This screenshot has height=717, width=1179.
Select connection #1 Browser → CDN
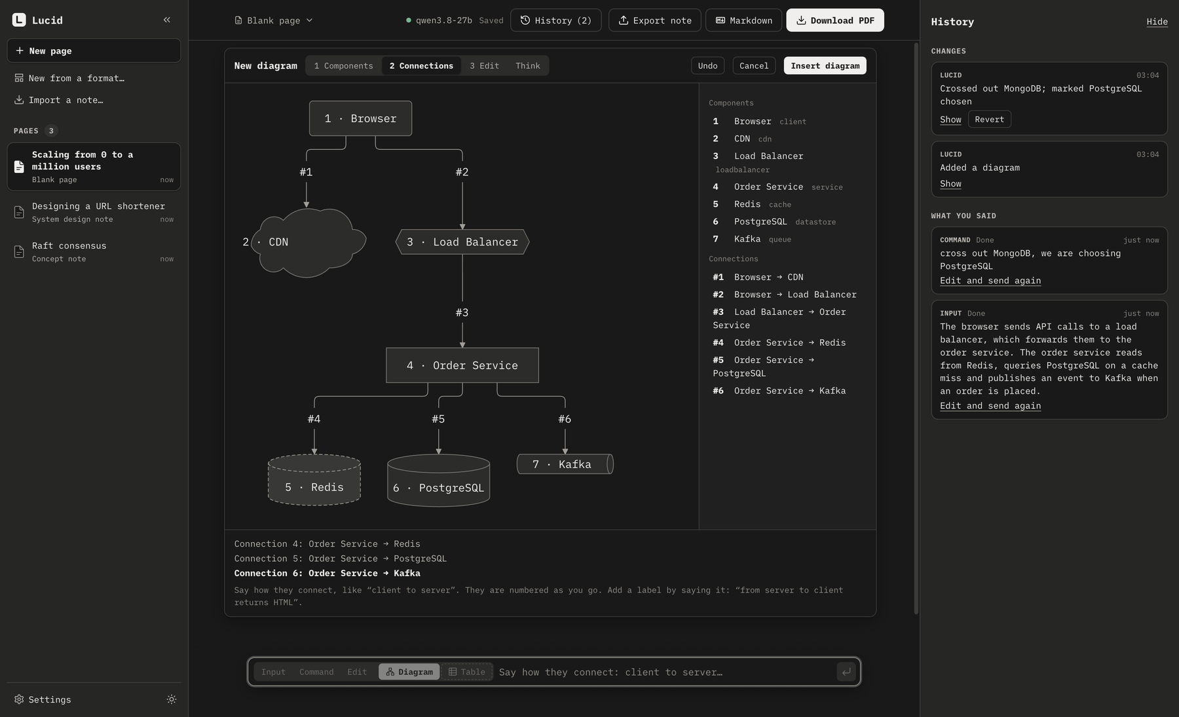coord(786,277)
